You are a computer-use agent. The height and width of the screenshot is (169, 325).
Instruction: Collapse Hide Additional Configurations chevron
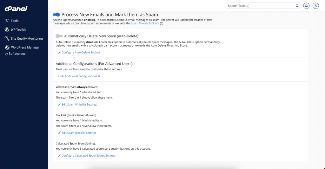pyautogui.click(x=99, y=76)
